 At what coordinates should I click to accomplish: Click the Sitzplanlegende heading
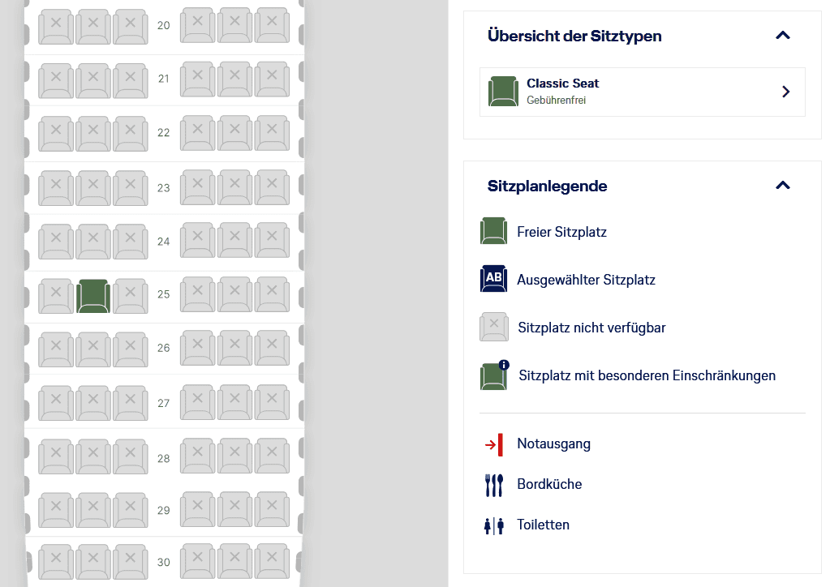(x=547, y=186)
